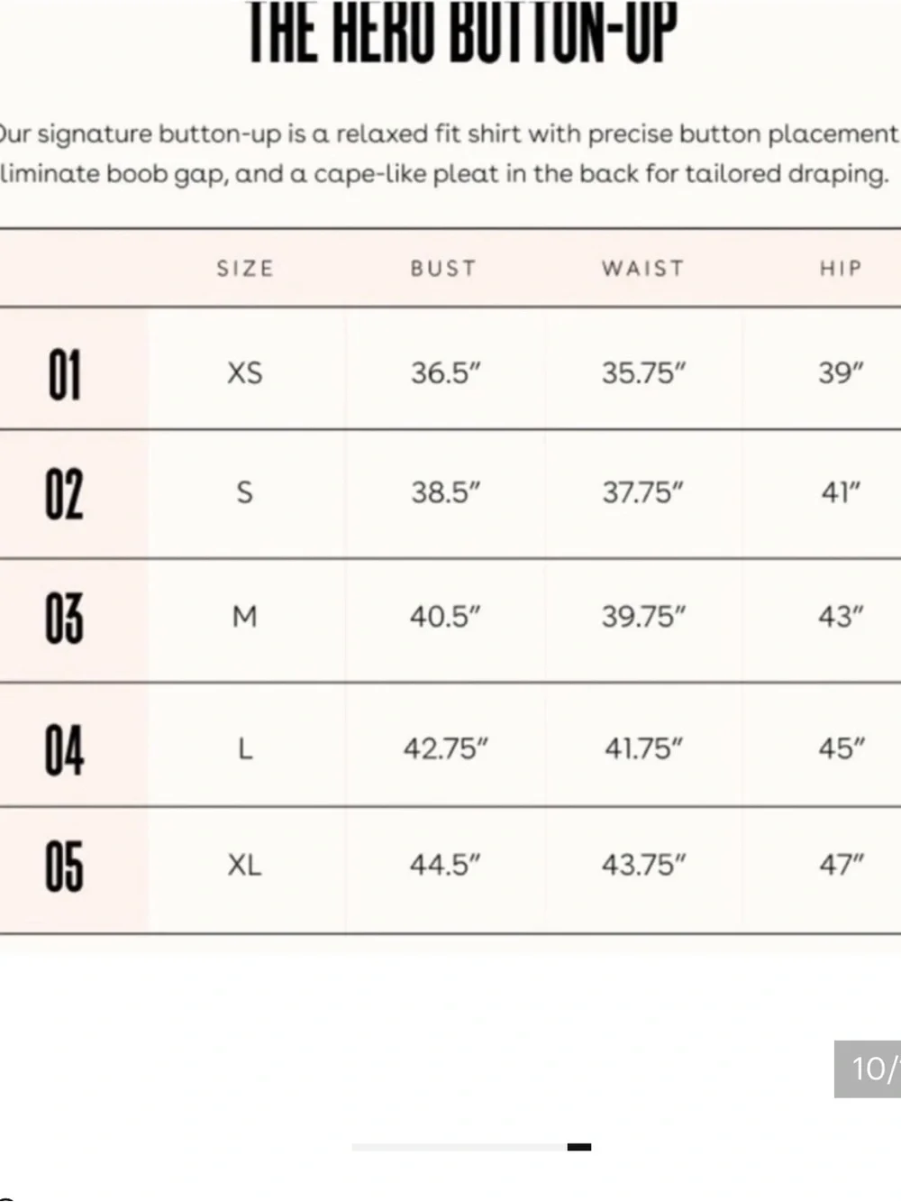
Task: Select the 02 size row number
Action: coord(64,494)
